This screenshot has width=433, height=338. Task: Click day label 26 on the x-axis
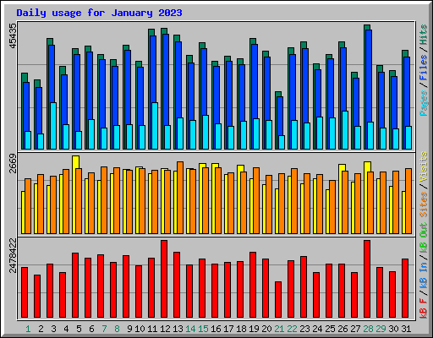[343, 329]
